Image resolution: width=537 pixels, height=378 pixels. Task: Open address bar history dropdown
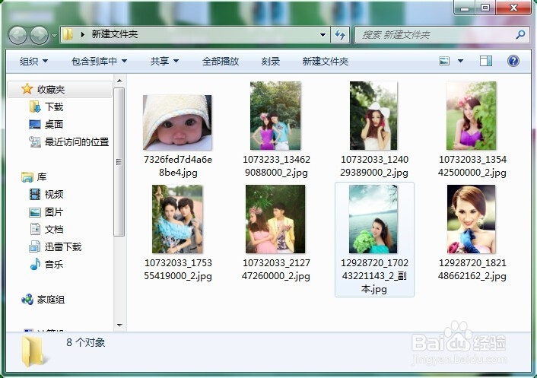[323, 34]
